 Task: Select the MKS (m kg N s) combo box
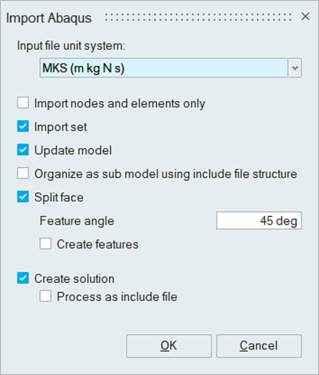(x=163, y=68)
